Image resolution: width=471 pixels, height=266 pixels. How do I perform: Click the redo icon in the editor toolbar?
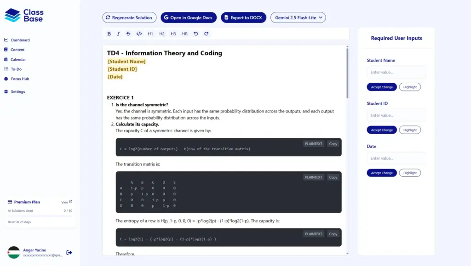(206, 33)
